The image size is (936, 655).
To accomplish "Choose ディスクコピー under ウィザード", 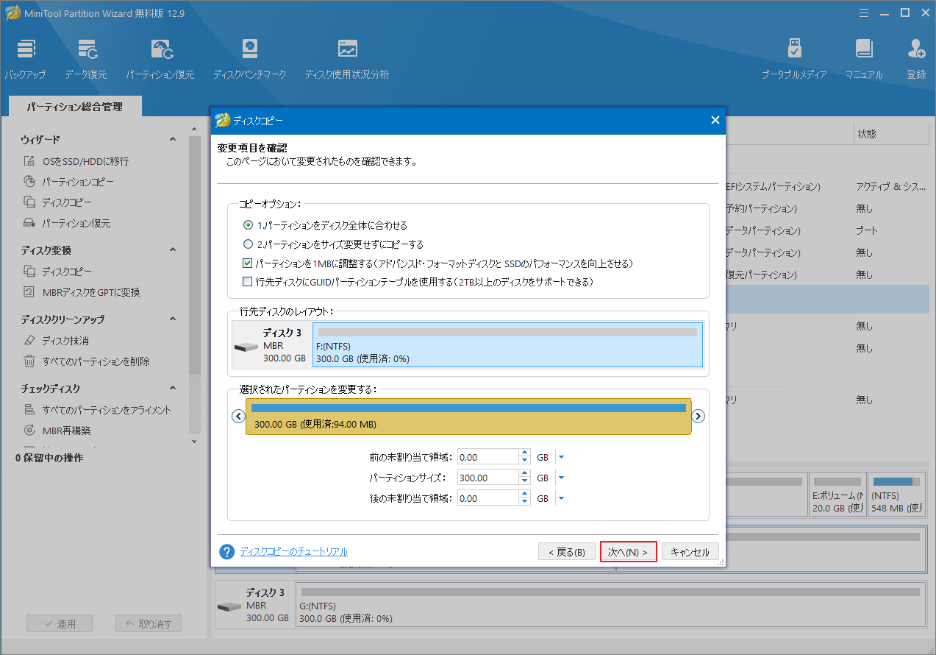I will point(66,202).
